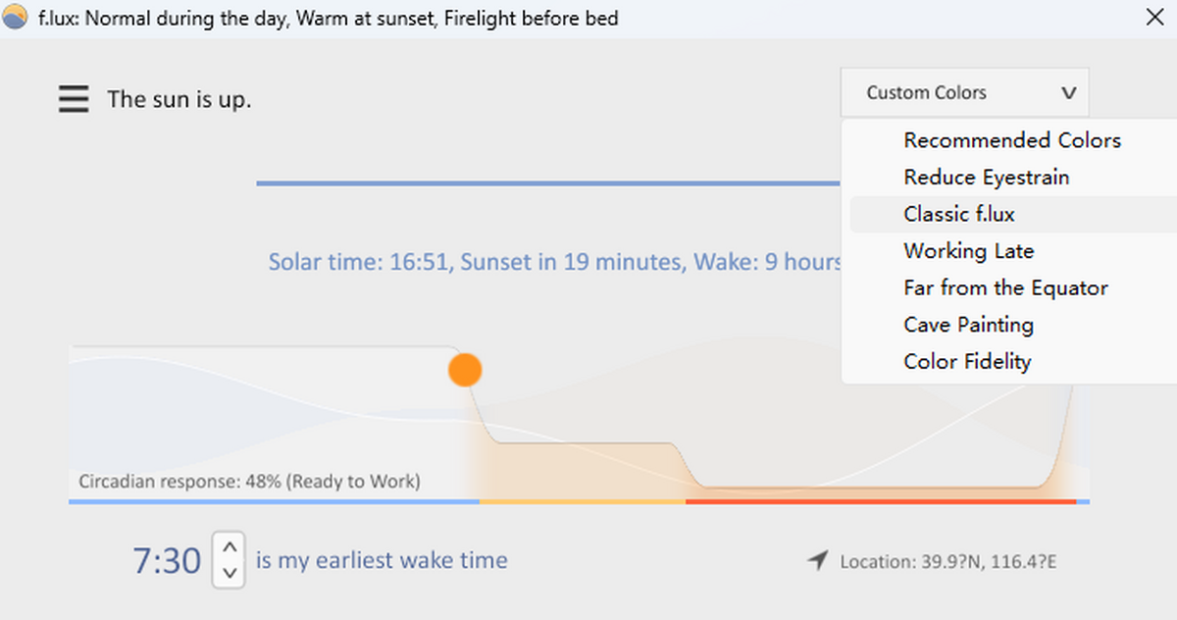Click the orange sun marker on graph
The image size is (1177, 620).
(465, 370)
